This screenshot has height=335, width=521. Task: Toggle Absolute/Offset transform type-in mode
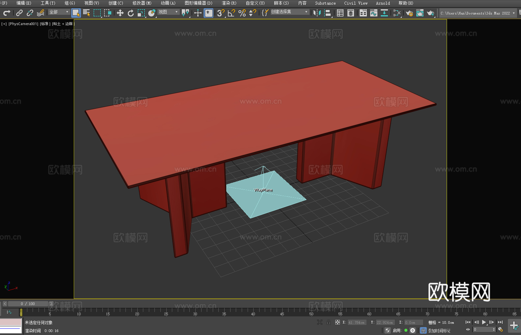338,322
